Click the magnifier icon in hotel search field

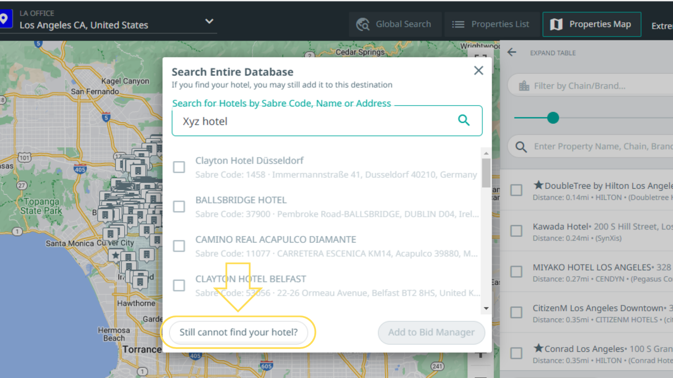point(463,120)
